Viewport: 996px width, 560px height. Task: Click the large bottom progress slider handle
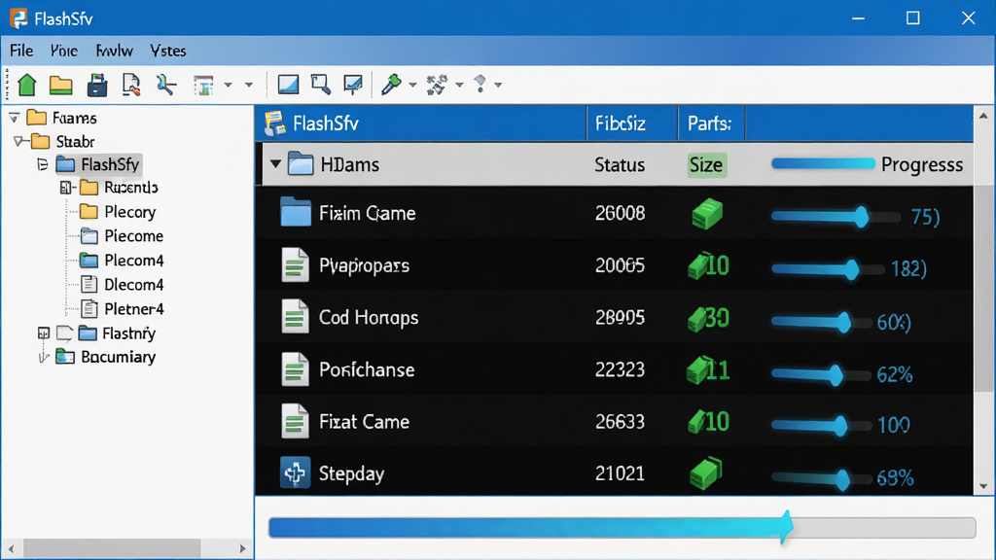coord(787,527)
